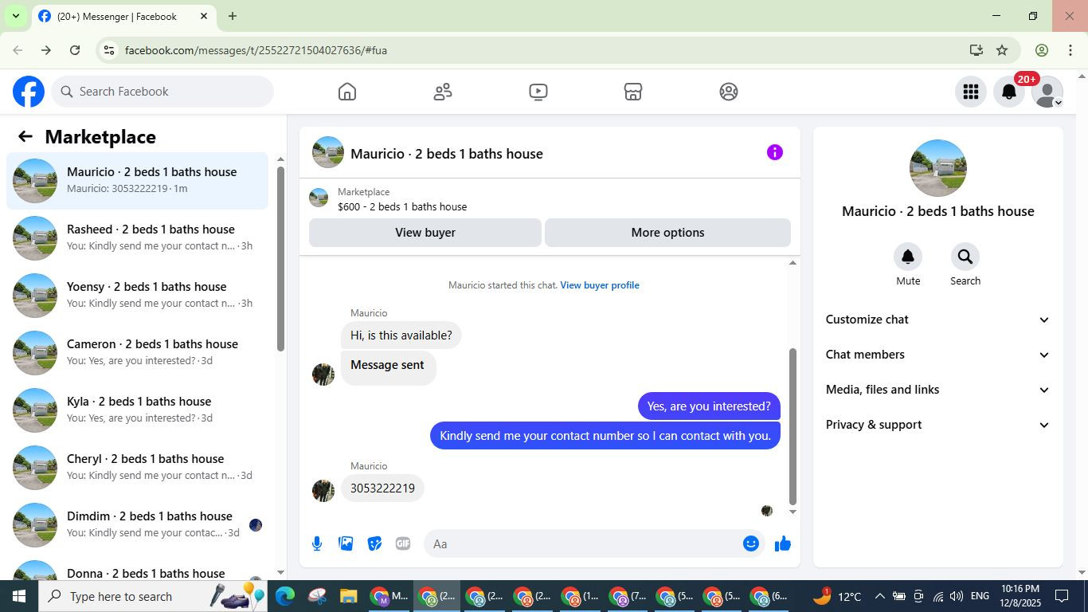Open the GIF picker icon

(x=403, y=543)
